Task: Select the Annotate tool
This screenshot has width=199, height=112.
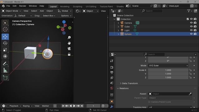Action: click(x=5, y=63)
